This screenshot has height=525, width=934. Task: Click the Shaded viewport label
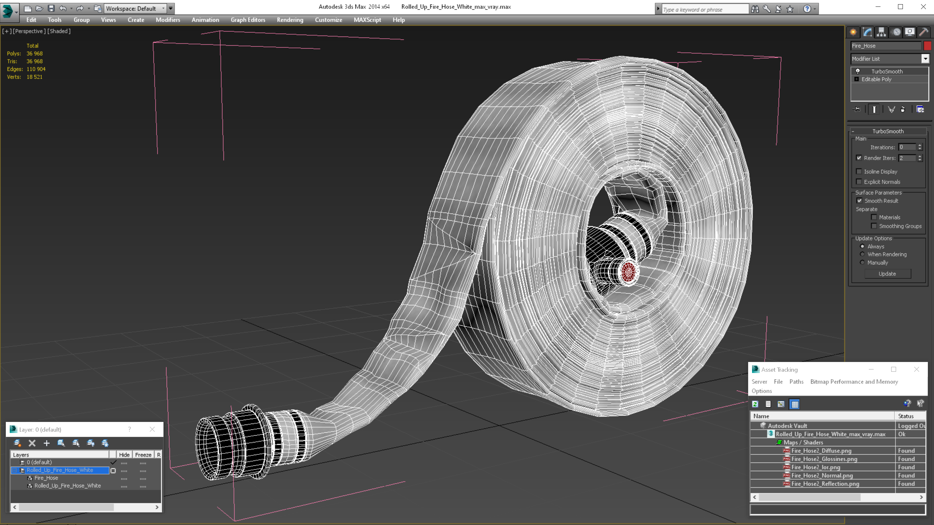(x=59, y=31)
